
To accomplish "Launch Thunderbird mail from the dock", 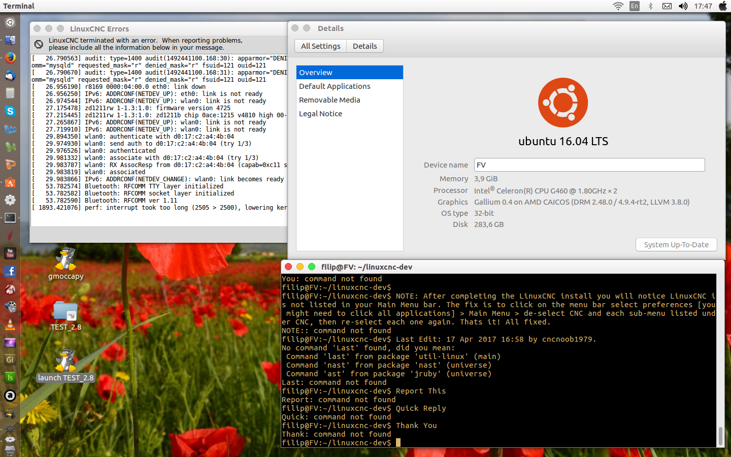I will click(x=10, y=76).
